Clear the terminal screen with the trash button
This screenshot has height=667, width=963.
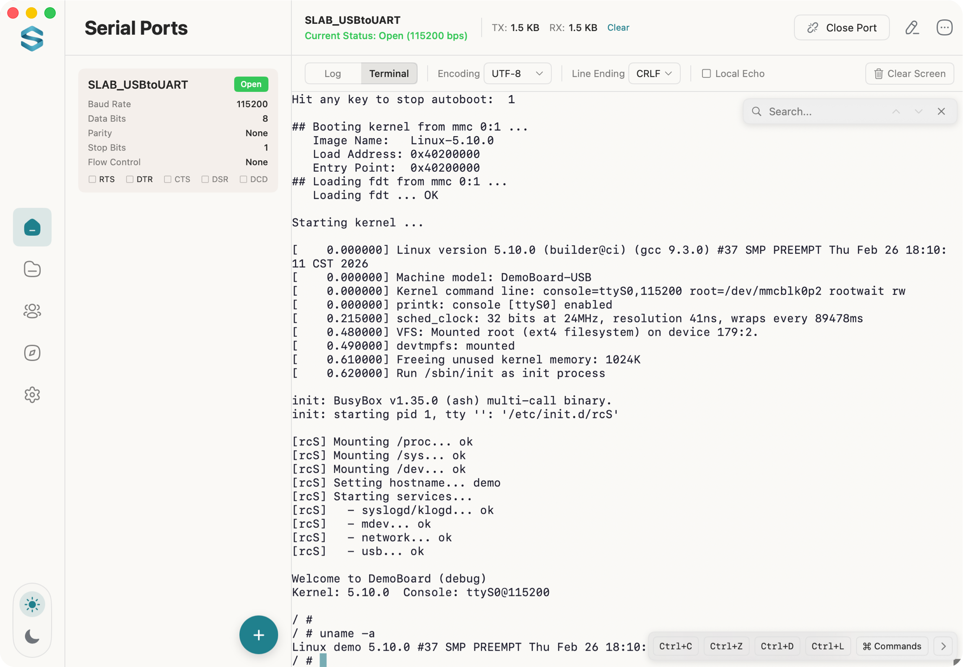909,73
